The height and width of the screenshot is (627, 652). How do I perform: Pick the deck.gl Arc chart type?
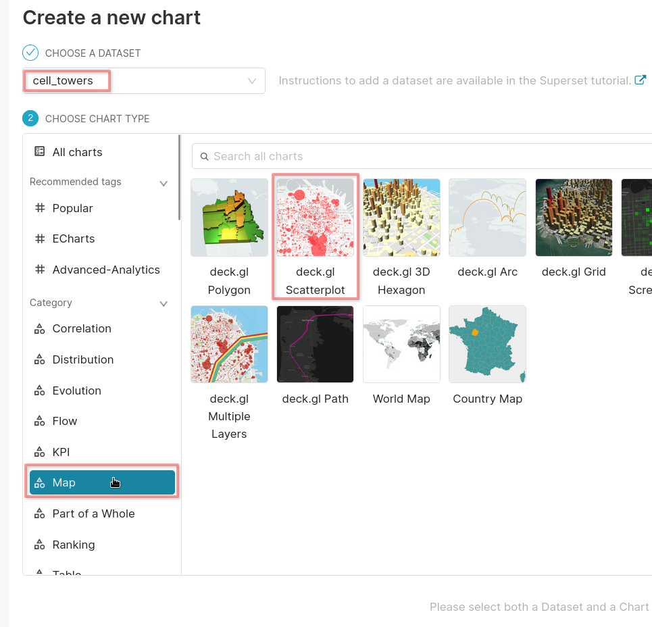pyautogui.click(x=487, y=217)
